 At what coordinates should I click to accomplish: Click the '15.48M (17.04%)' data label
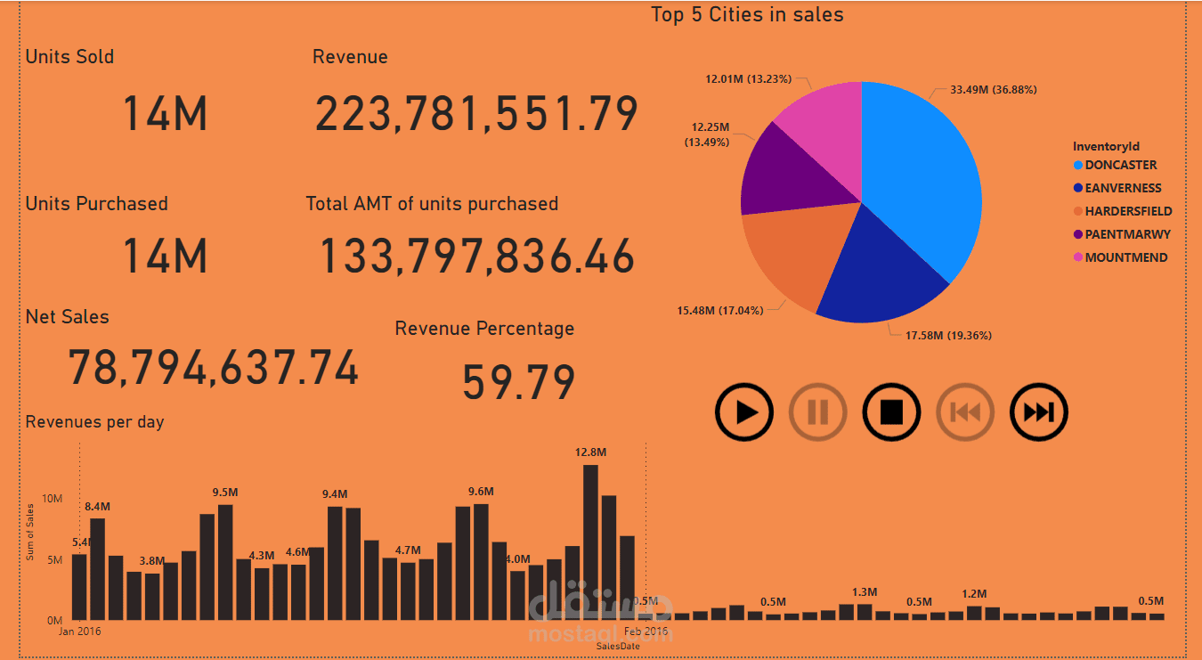(x=719, y=310)
